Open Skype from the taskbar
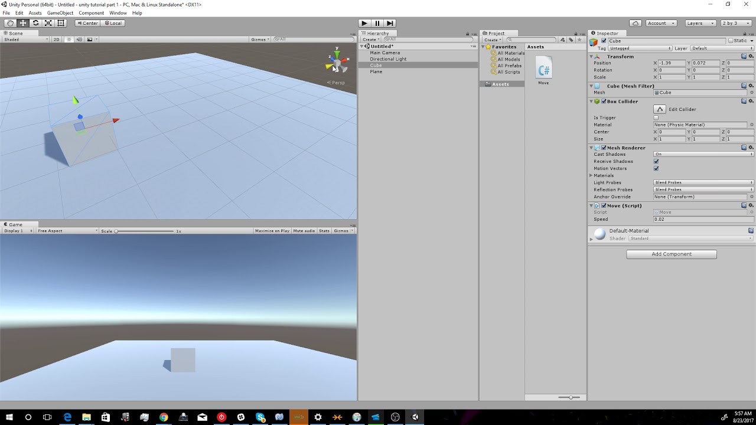 point(260,417)
